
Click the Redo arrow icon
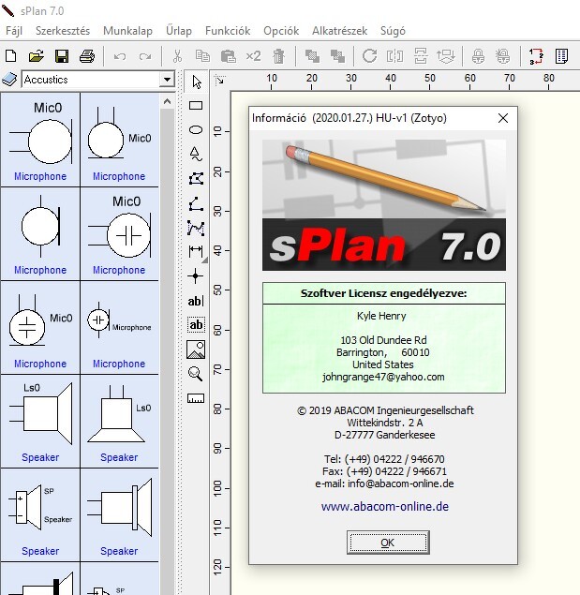click(145, 56)
